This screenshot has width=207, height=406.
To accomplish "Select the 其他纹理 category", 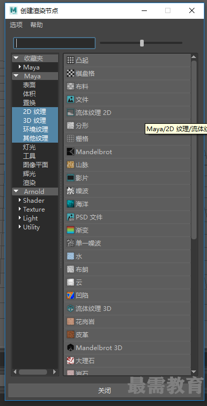I will click(35, 138).
